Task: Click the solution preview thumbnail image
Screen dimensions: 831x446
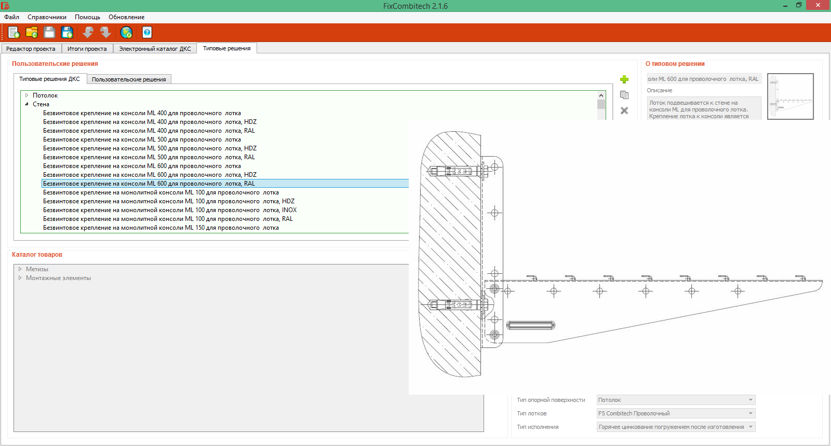Action: (x=790, y=96)
